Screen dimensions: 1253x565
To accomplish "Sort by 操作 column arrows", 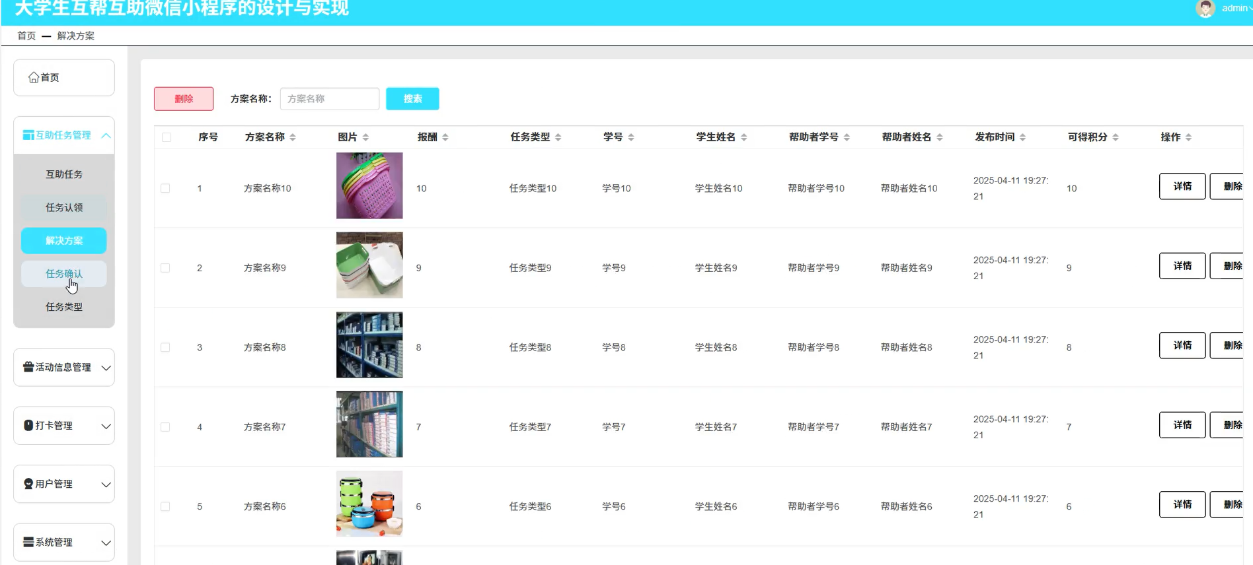I will (x=1189, y=137).
